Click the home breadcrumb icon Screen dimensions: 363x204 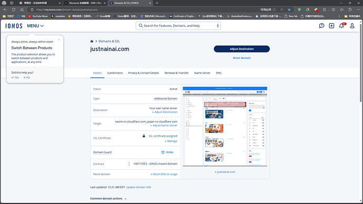[x=92, y=41]
